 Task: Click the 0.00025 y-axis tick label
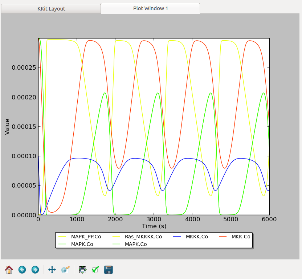point(24,67)
